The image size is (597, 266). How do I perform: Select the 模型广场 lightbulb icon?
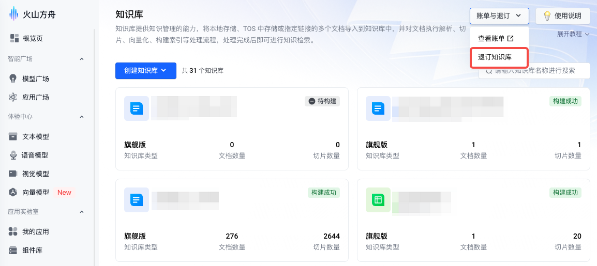pos(13,79)
